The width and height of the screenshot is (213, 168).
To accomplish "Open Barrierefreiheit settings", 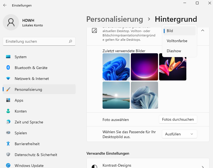I will pos(39,144).
